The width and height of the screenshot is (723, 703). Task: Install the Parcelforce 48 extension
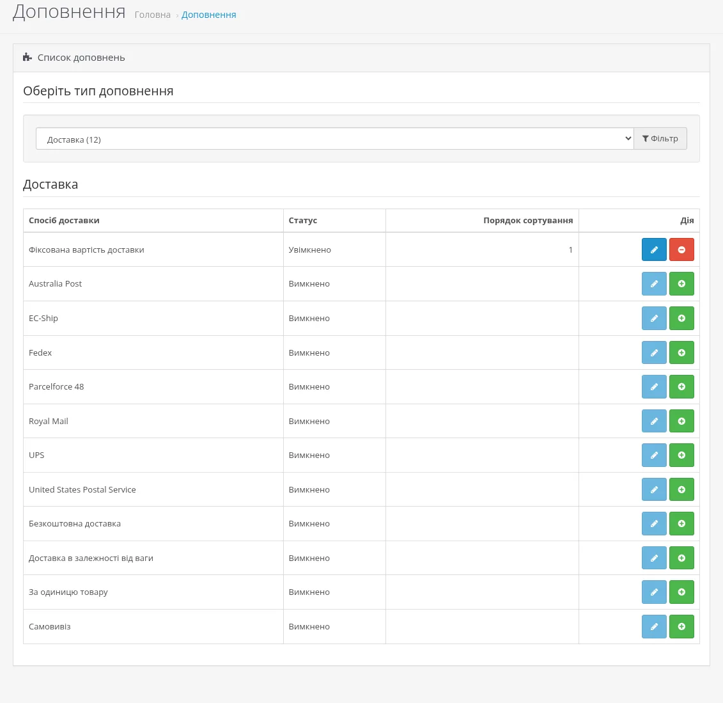click(681, 386)
